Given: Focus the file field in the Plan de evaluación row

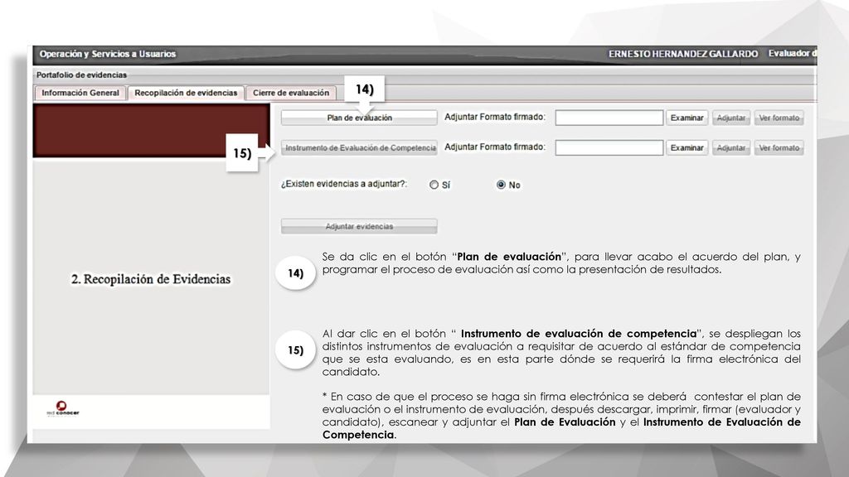Looking at the screenshot, I should 609,118.
